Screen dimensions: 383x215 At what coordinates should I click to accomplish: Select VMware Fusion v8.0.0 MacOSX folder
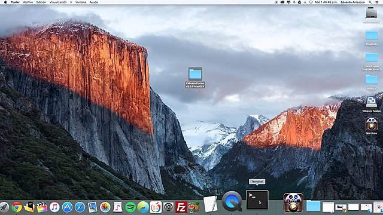195,78
